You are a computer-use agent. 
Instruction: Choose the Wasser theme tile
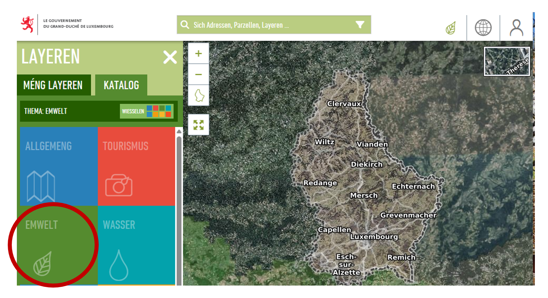(x=136, y=246)
